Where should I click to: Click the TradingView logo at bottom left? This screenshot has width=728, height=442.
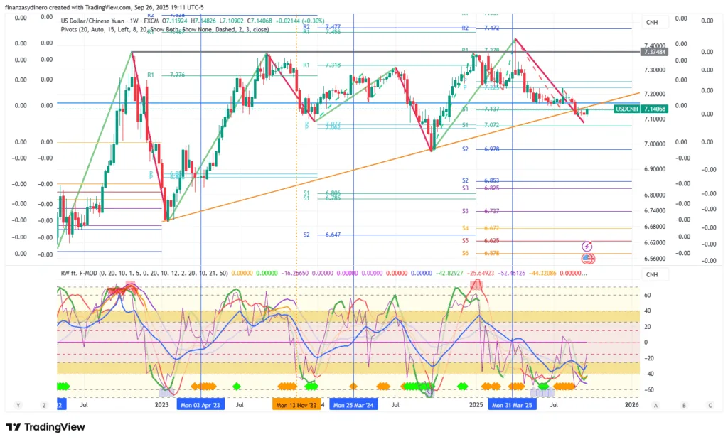(45, 427)
